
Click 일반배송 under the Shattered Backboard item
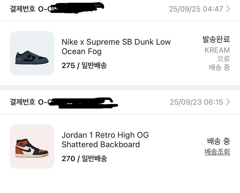(x=94, y=158)
